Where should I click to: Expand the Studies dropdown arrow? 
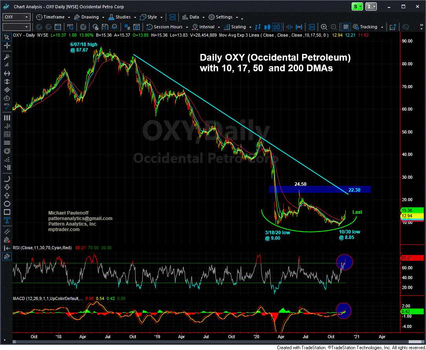click(135, 17)
